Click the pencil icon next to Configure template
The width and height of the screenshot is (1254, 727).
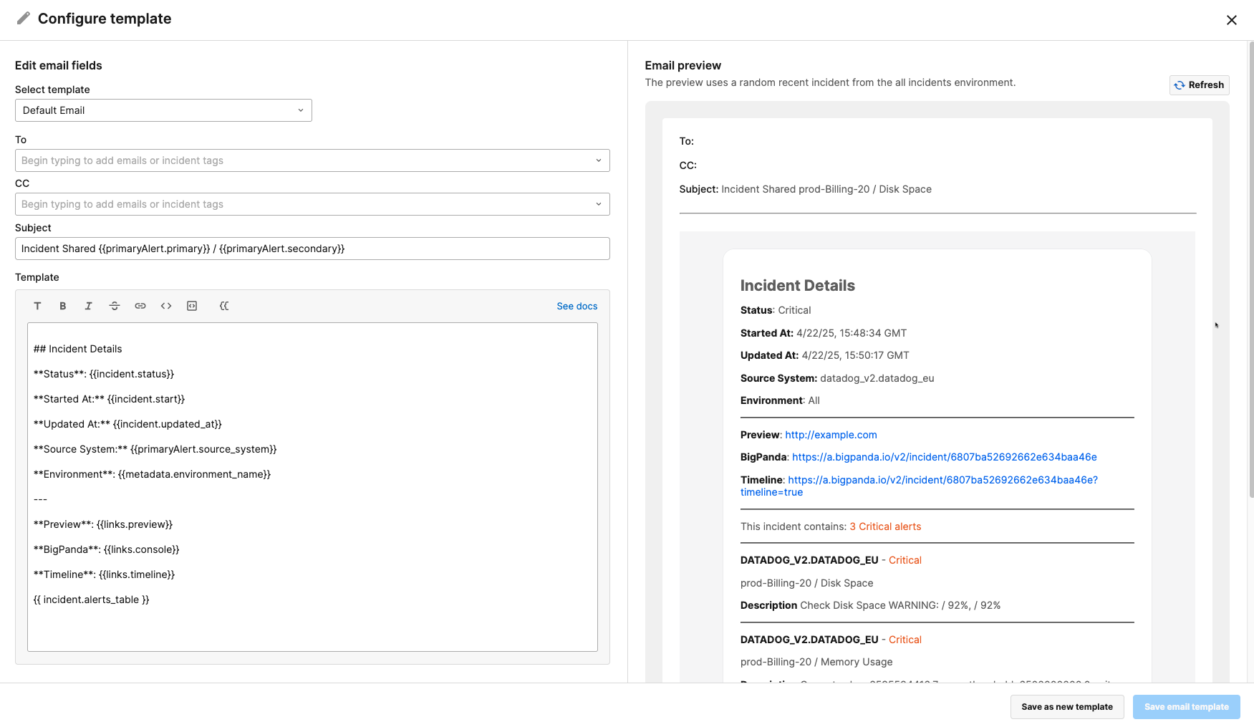pos(22,18)
